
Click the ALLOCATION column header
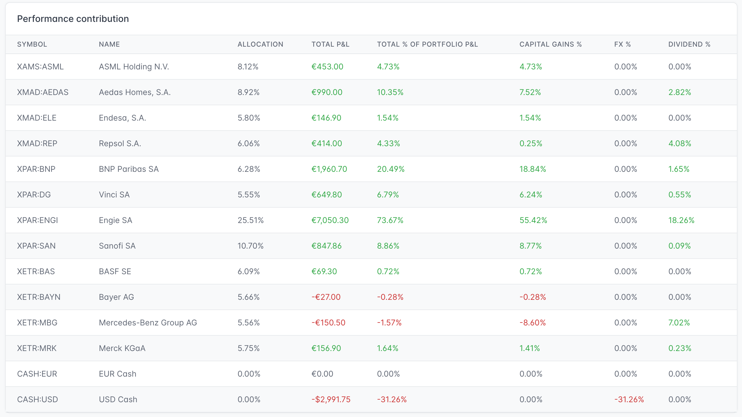tap(260, 44)
